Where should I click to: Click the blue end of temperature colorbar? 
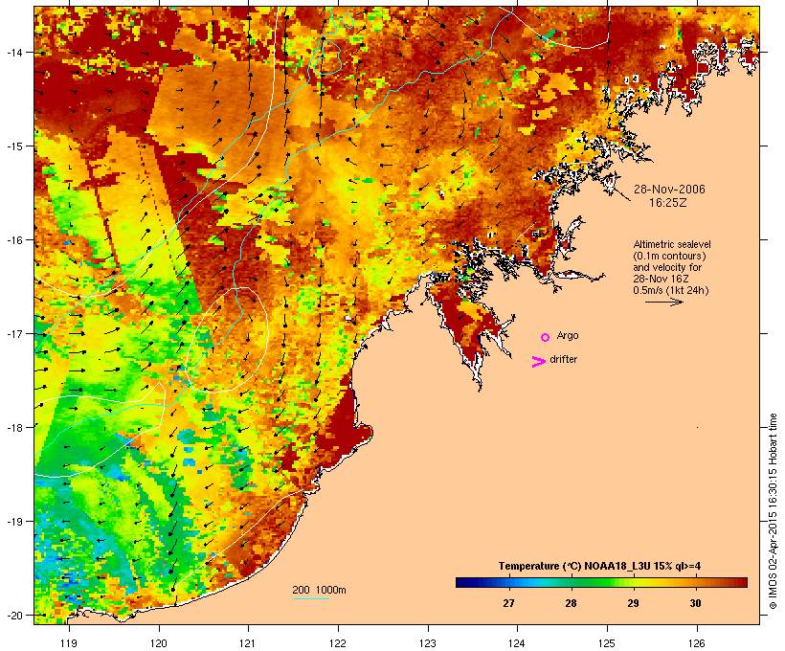click(x=464, y=582)
